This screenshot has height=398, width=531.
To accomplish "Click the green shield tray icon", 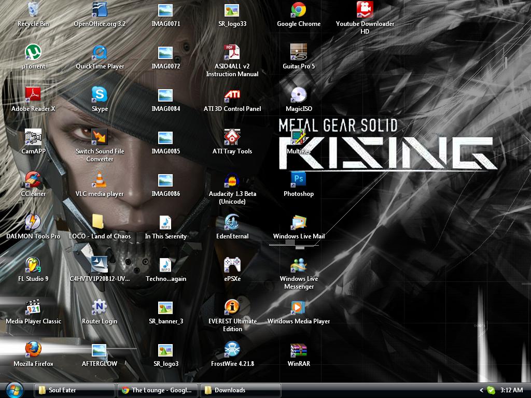I will pyautogui.click(x=491, y=390).
